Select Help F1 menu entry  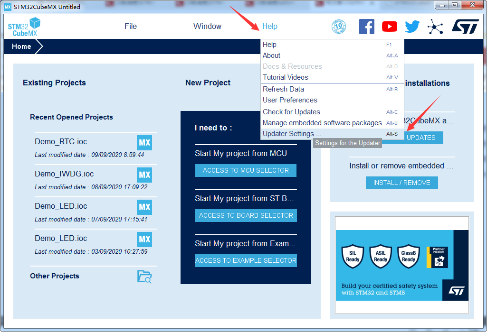332,45
